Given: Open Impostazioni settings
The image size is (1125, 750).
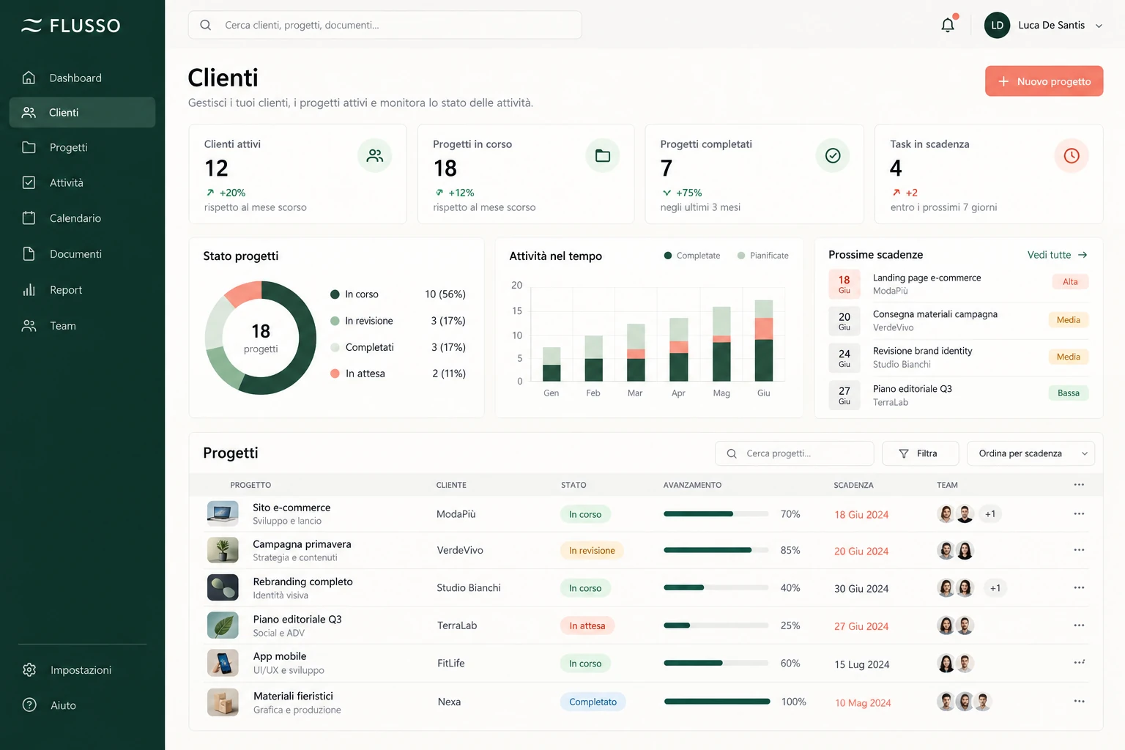Looking at the screenshot, I should tap(82, 670).
